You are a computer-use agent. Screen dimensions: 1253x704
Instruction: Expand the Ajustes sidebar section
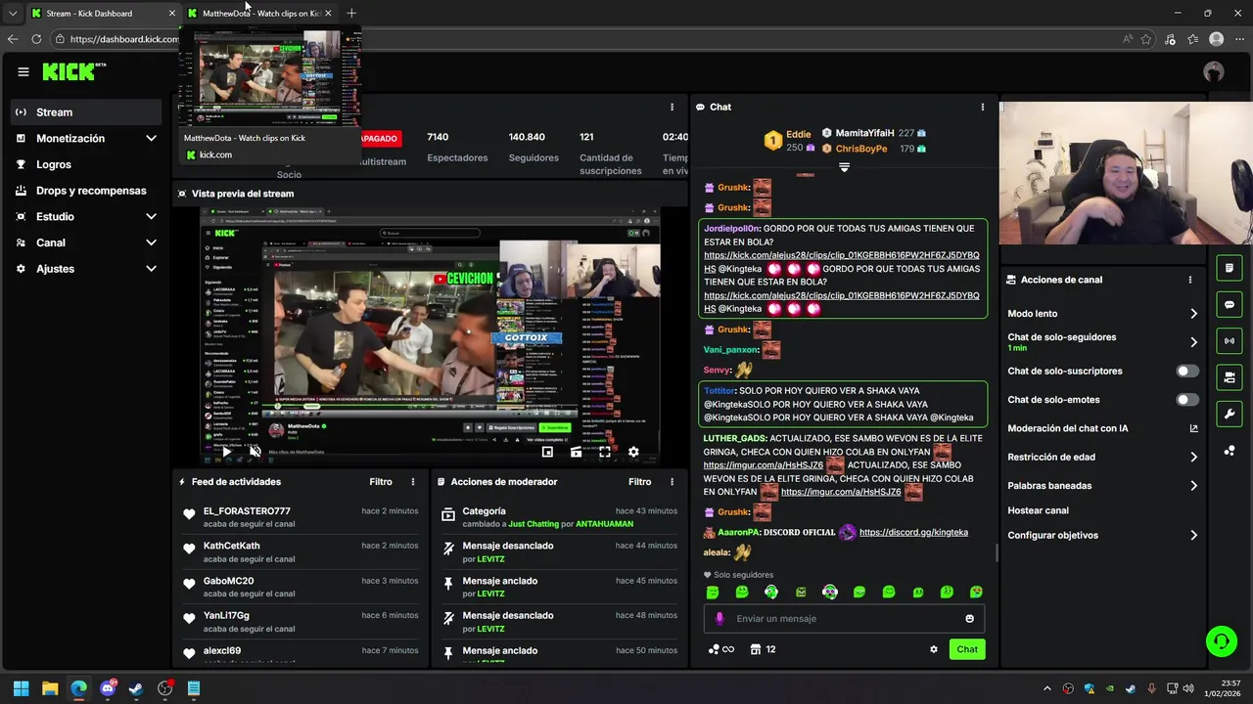point(151,269)
